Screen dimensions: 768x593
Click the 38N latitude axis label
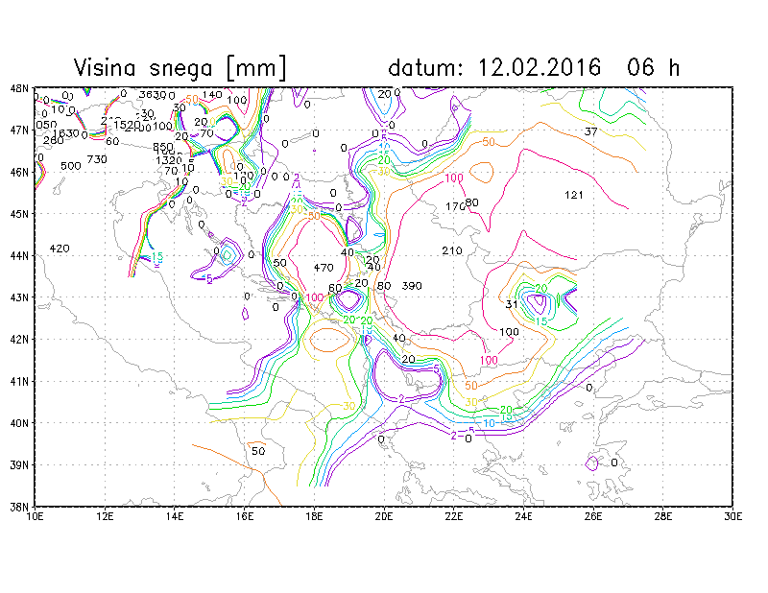click(19, 507)
